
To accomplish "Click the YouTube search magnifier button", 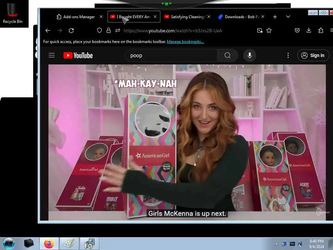I will click(x=227, y=55).
